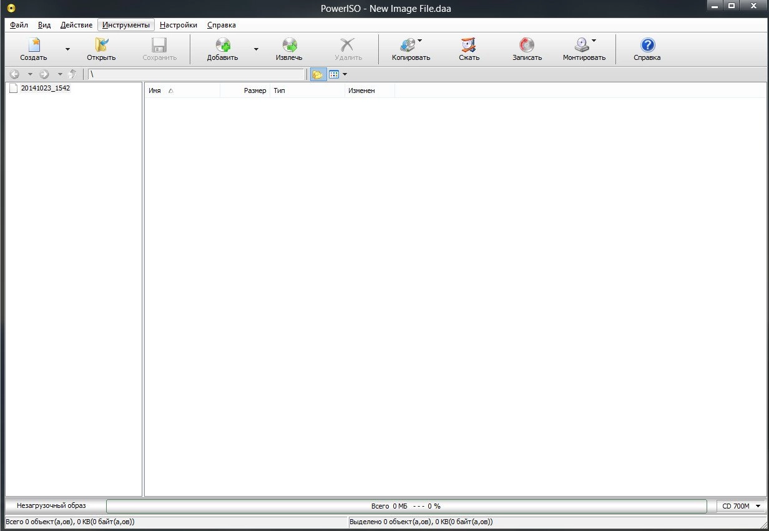Viewport: 769px width, 531px height.
Task: Open the Инструменты menu
Action: pyautogui.click(x=126, y=25)
